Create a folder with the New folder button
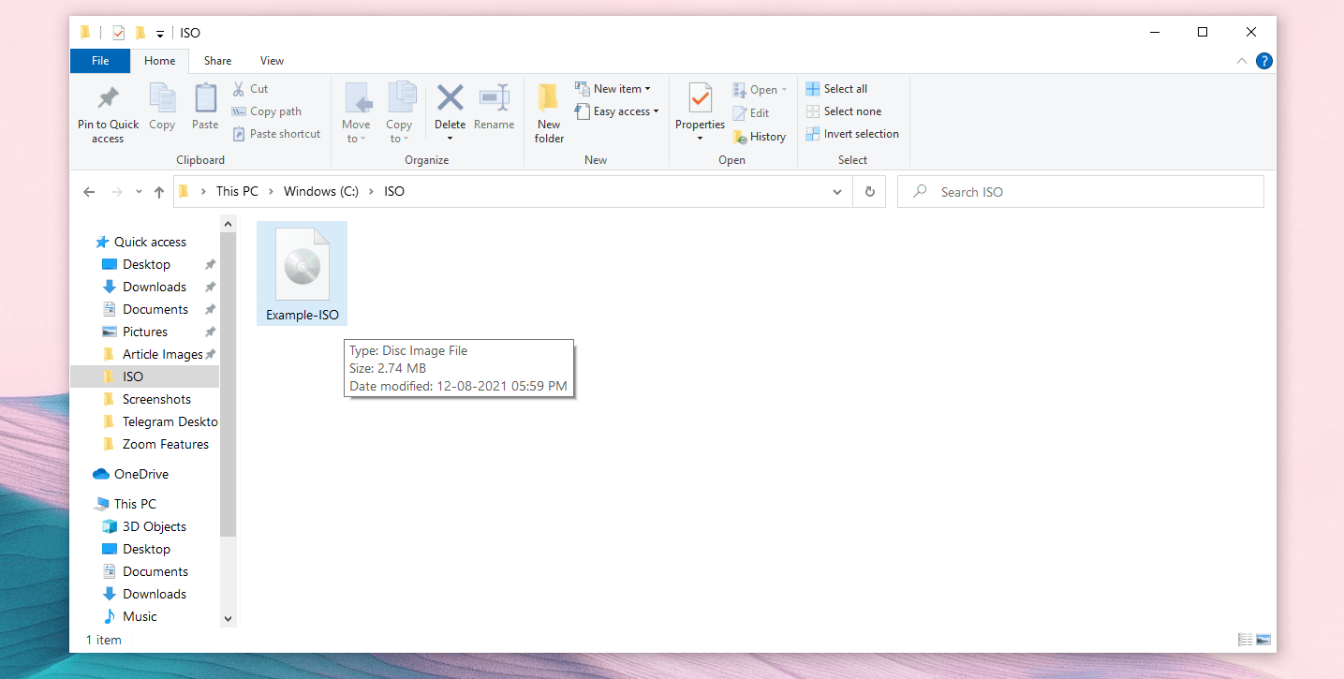Screen dimensions: 1344x679 coord(549,113)
